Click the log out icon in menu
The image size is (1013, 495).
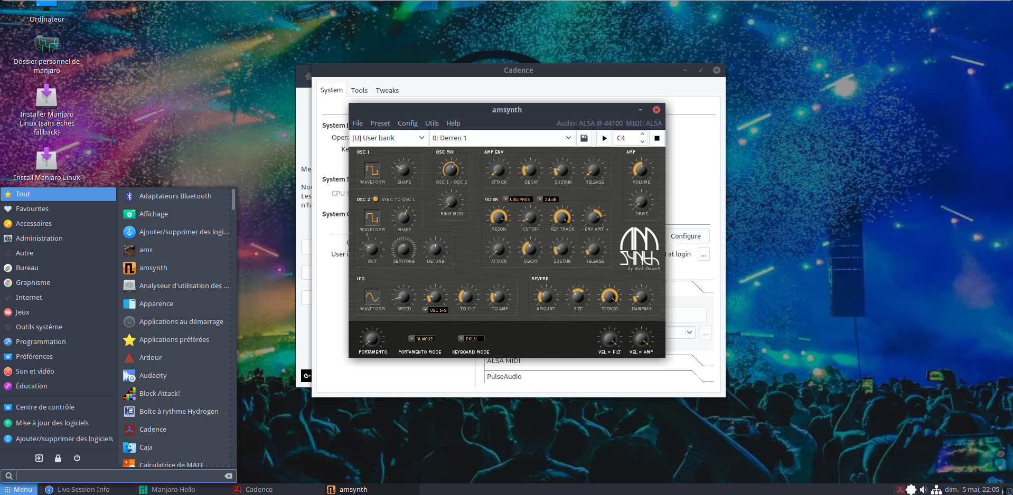coord(39,458)
